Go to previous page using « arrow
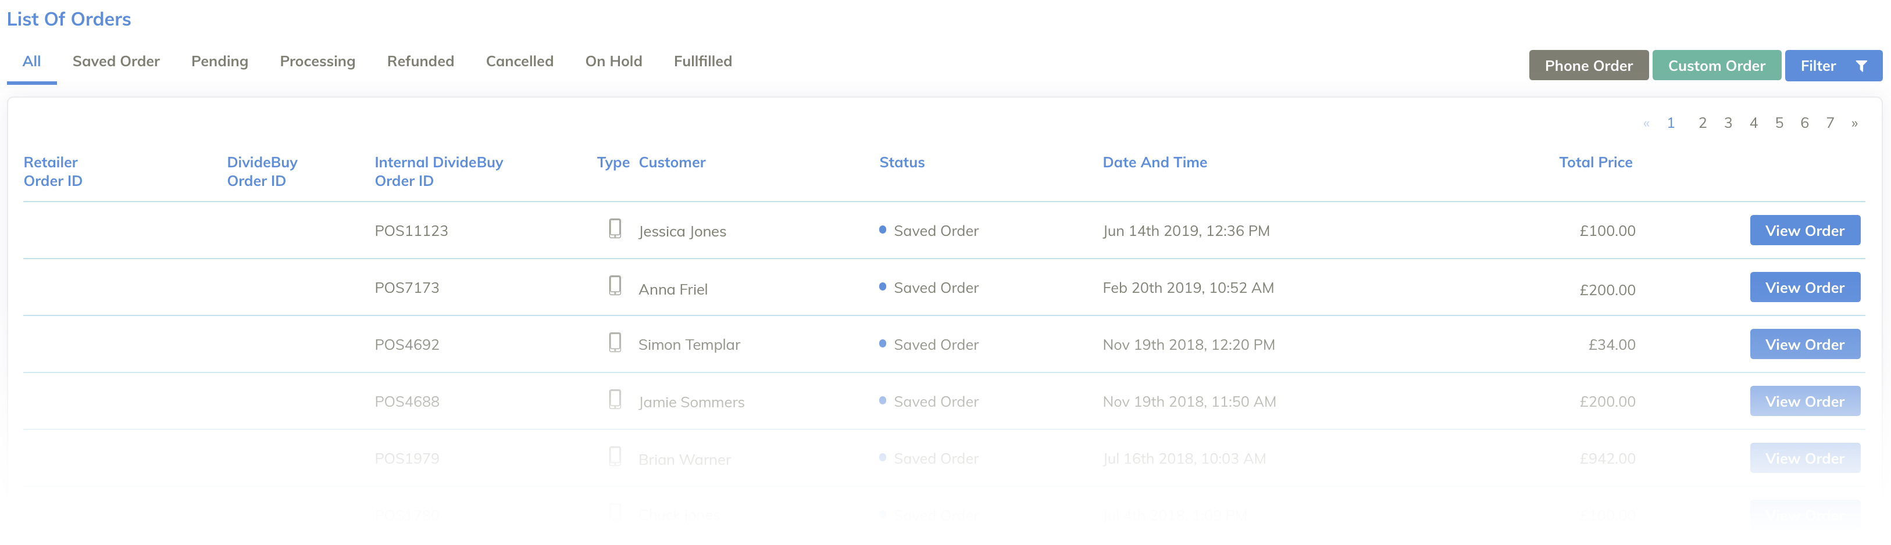The height and width of the screenshot is (545, 1891). coord(1647,123)
